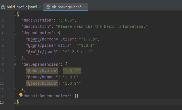Click the "1.0.0" version value
Viewport: 182px width, 110px height.
pos(71,77)
